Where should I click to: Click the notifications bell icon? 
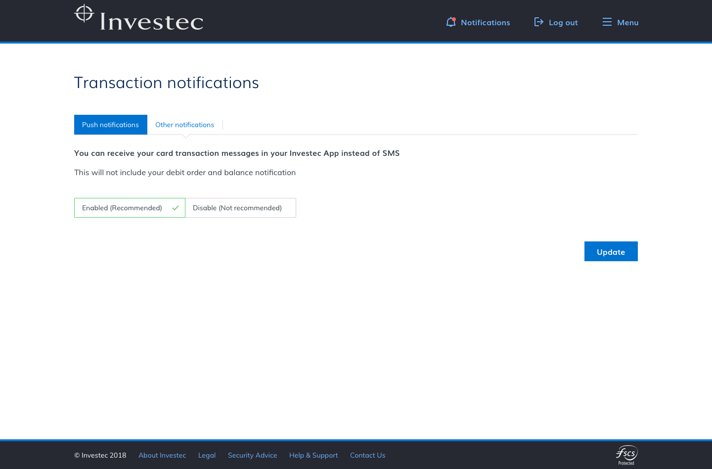click(x=450, y=22)
